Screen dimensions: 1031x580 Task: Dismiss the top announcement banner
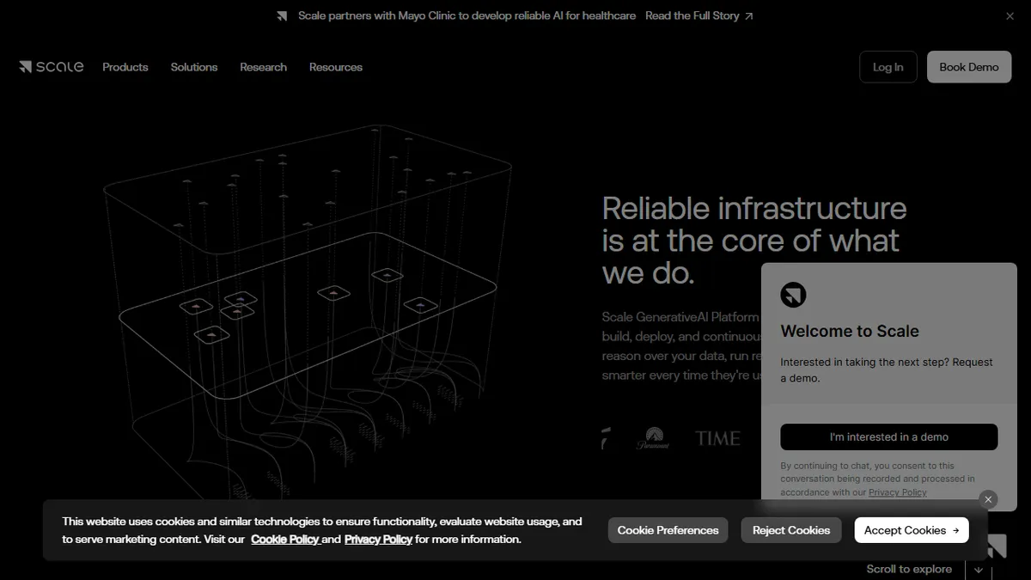click(x=1010, y=15)
